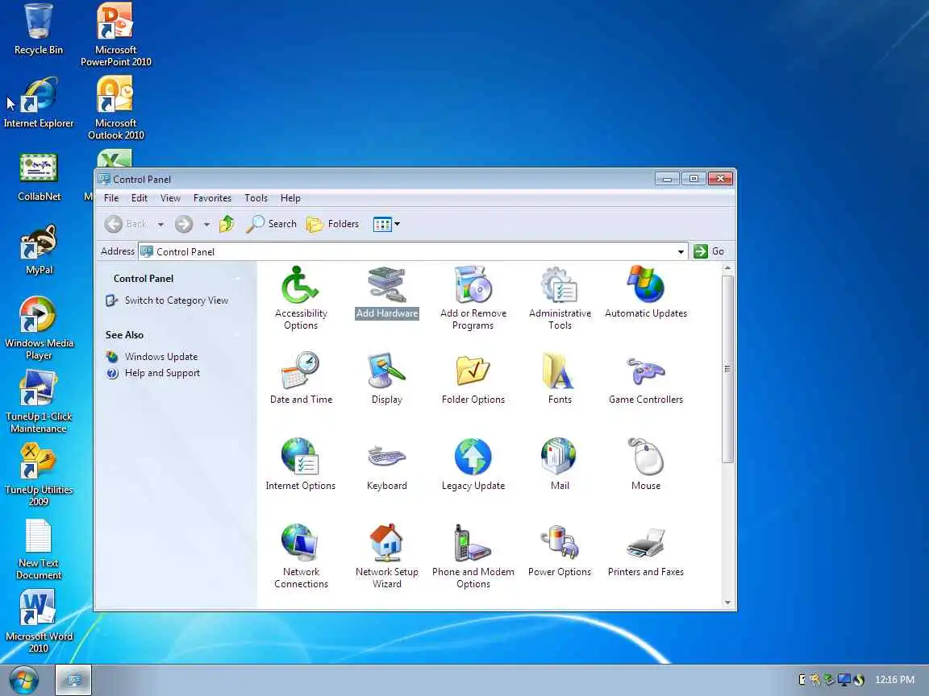The width and height of the screenshot is (929, 696).
Task: Collapse the See Also sidebar section
Action: click(238, 335)
